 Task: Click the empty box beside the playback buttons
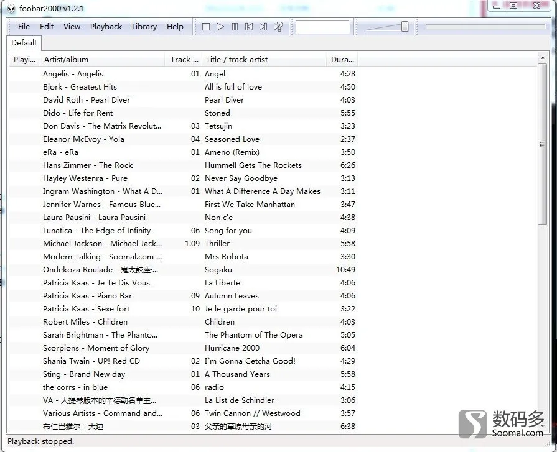pyautogui.click(x=323, y=27)
